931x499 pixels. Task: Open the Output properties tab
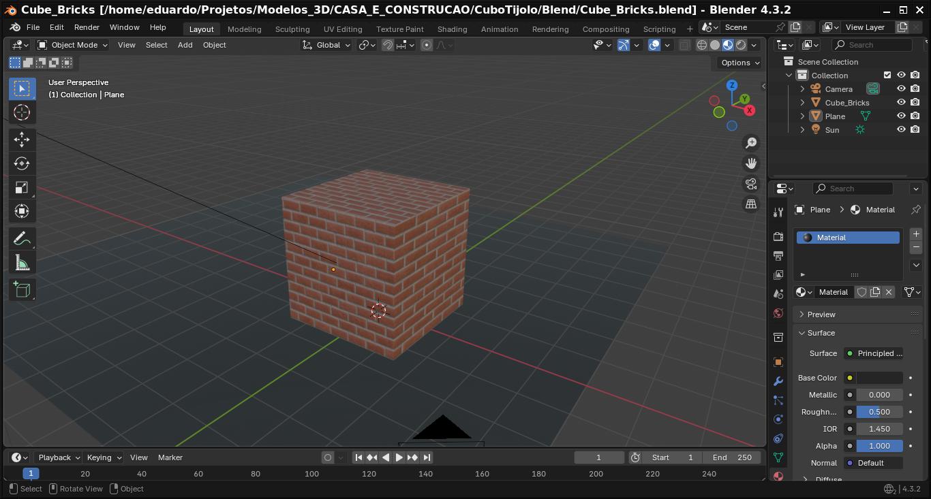point(778,255)
